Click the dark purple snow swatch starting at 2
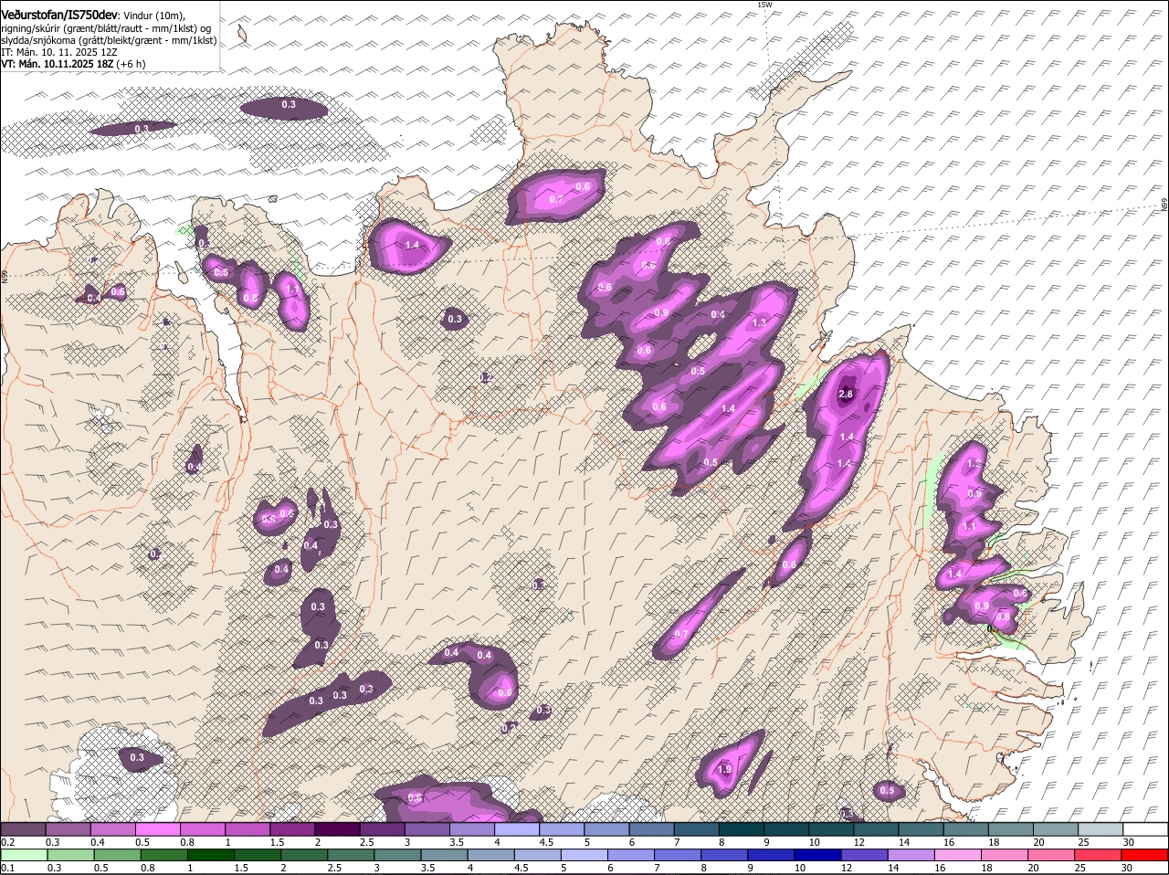The width and height of the screenshot is (1169, 875). tap(337, 829)
